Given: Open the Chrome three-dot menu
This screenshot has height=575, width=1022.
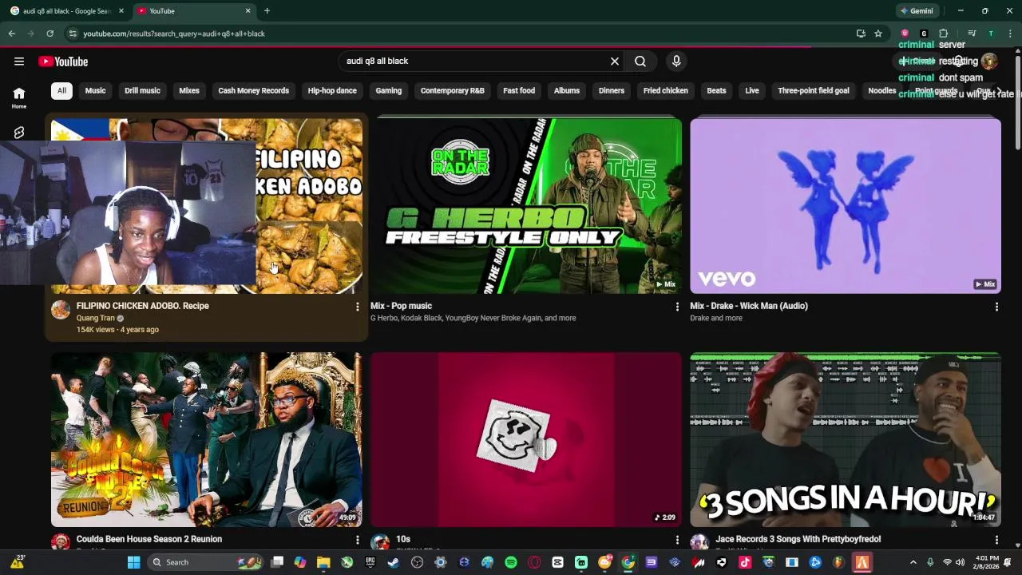Looking at the screenshot, I should point(1010,34).
